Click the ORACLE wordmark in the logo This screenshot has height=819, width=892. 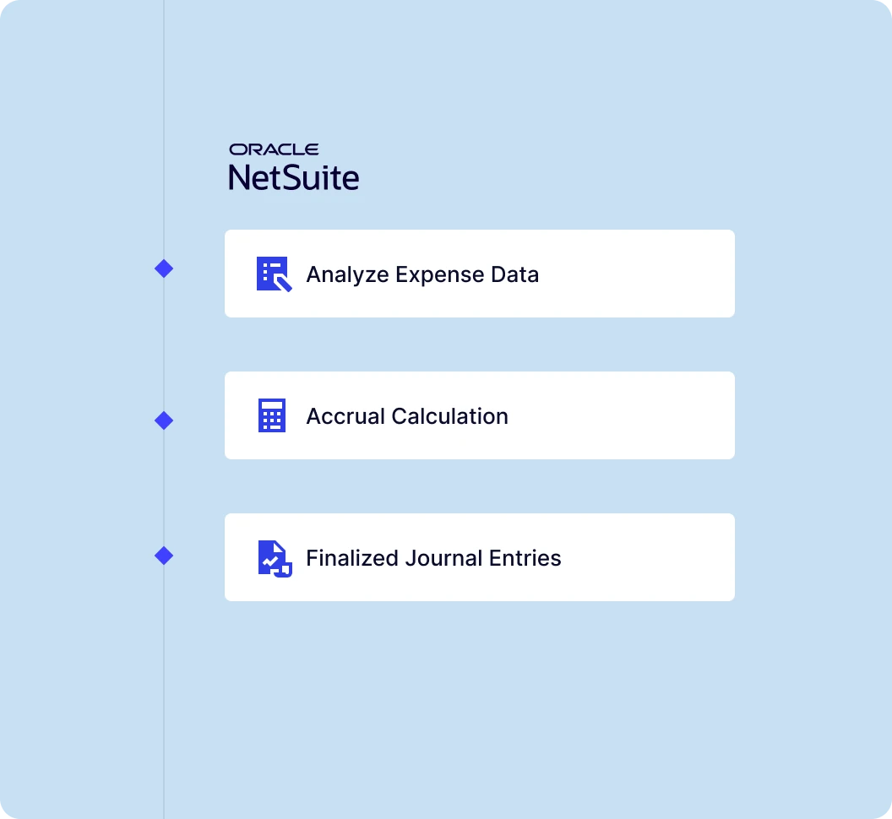[x=274, y=149]
